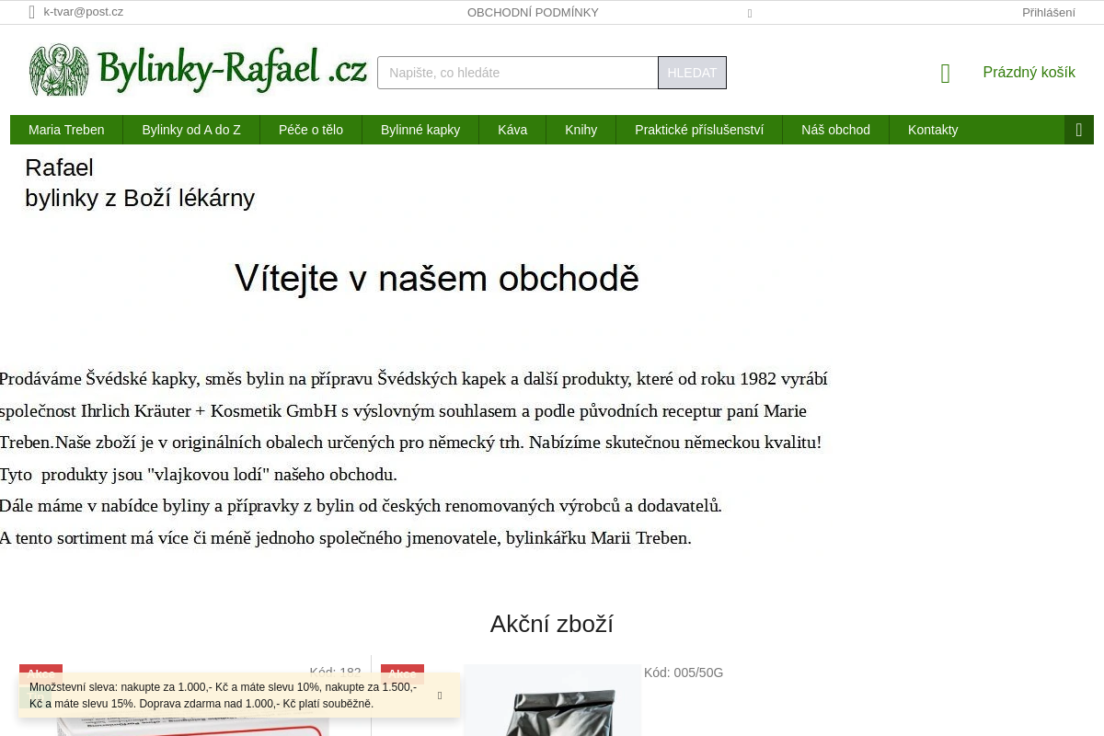1104x736 pixels.
Task: Select Péče o tělo menu item
Action: [x=311, y=130]
